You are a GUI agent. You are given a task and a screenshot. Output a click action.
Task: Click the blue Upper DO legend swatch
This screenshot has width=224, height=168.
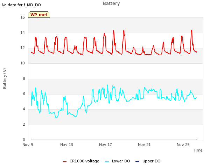pos(137,162)
